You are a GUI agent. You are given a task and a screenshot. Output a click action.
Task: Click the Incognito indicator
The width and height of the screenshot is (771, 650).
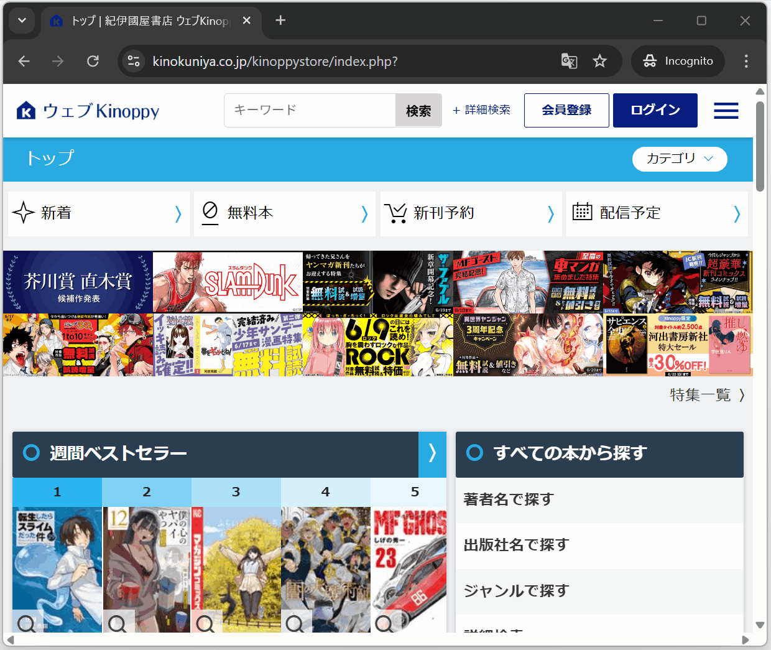click(x=678, y=61)
